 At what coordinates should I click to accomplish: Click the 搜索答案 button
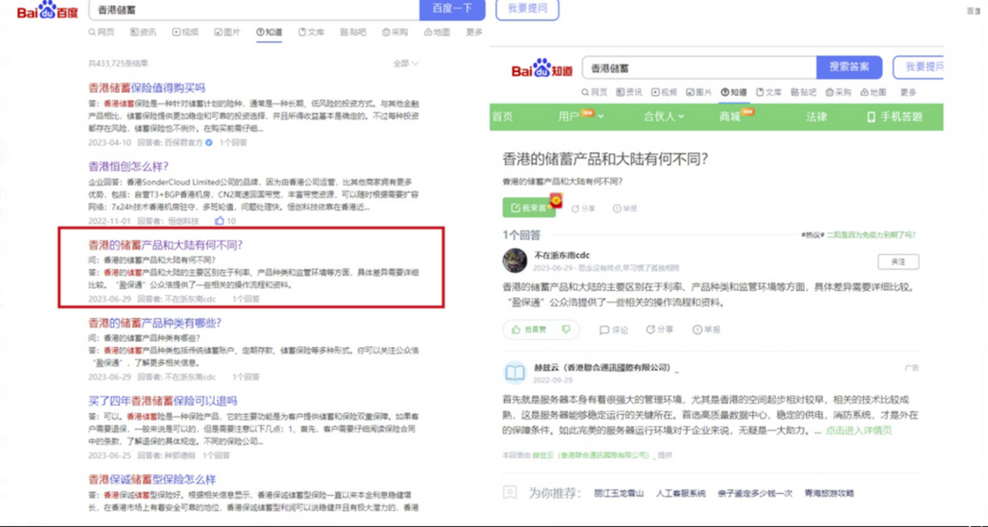click(x=849, y=67)
